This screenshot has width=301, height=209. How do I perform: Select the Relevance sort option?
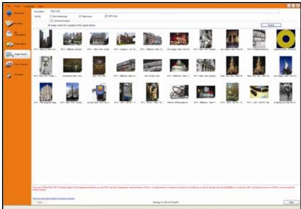pos(86,16)
